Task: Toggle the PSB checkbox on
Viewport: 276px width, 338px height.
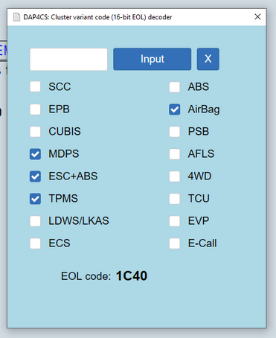Action: click(175, 132)
